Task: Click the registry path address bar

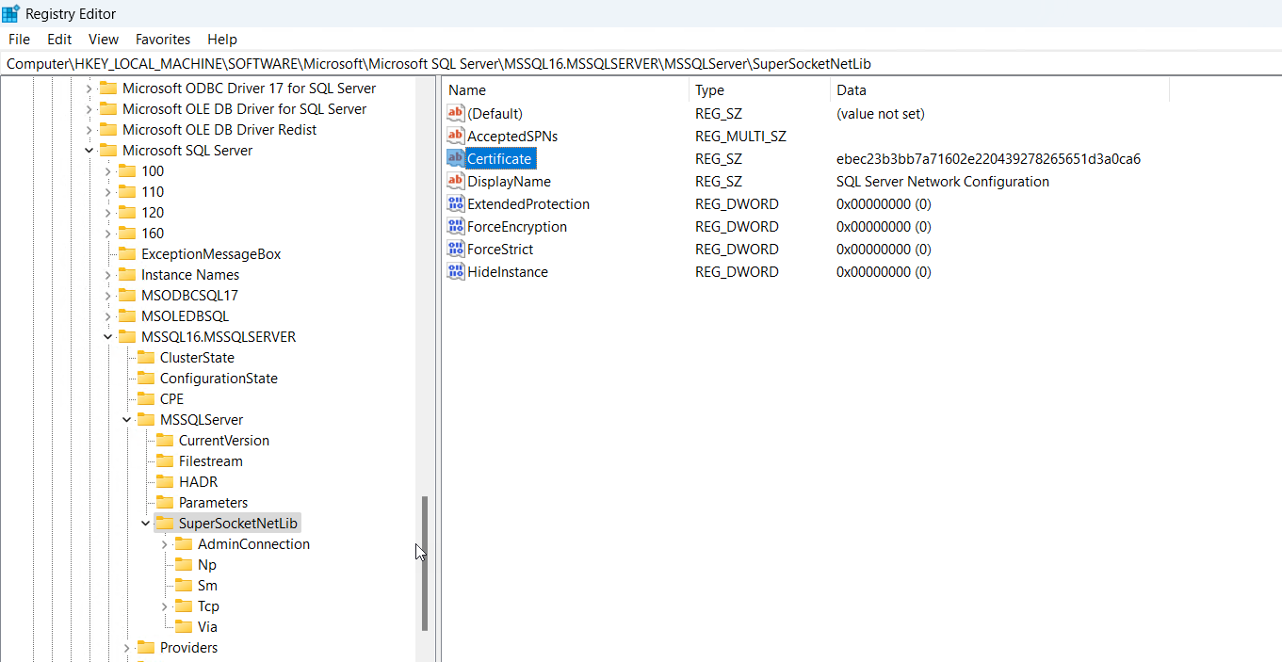Action: [641, 63]
